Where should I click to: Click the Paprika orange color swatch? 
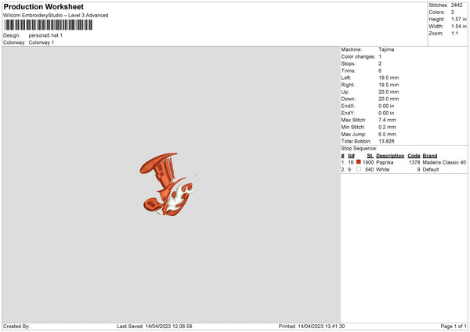point(359,162)
